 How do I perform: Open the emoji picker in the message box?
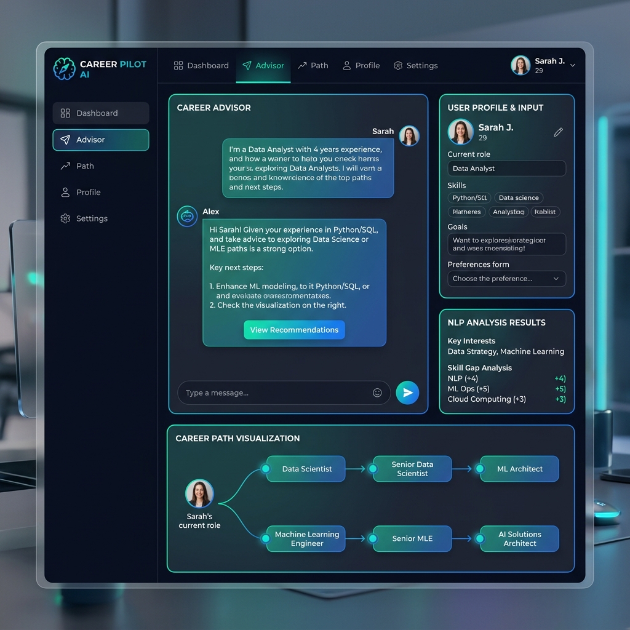(x=377, y=393)
